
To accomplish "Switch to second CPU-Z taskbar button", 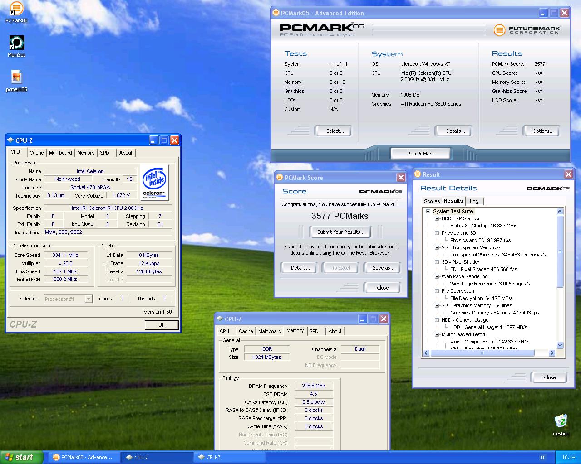I will click(229, 457).
